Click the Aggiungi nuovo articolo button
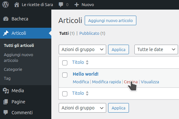This screenshot has height=119, width=179. click(110, 20)
